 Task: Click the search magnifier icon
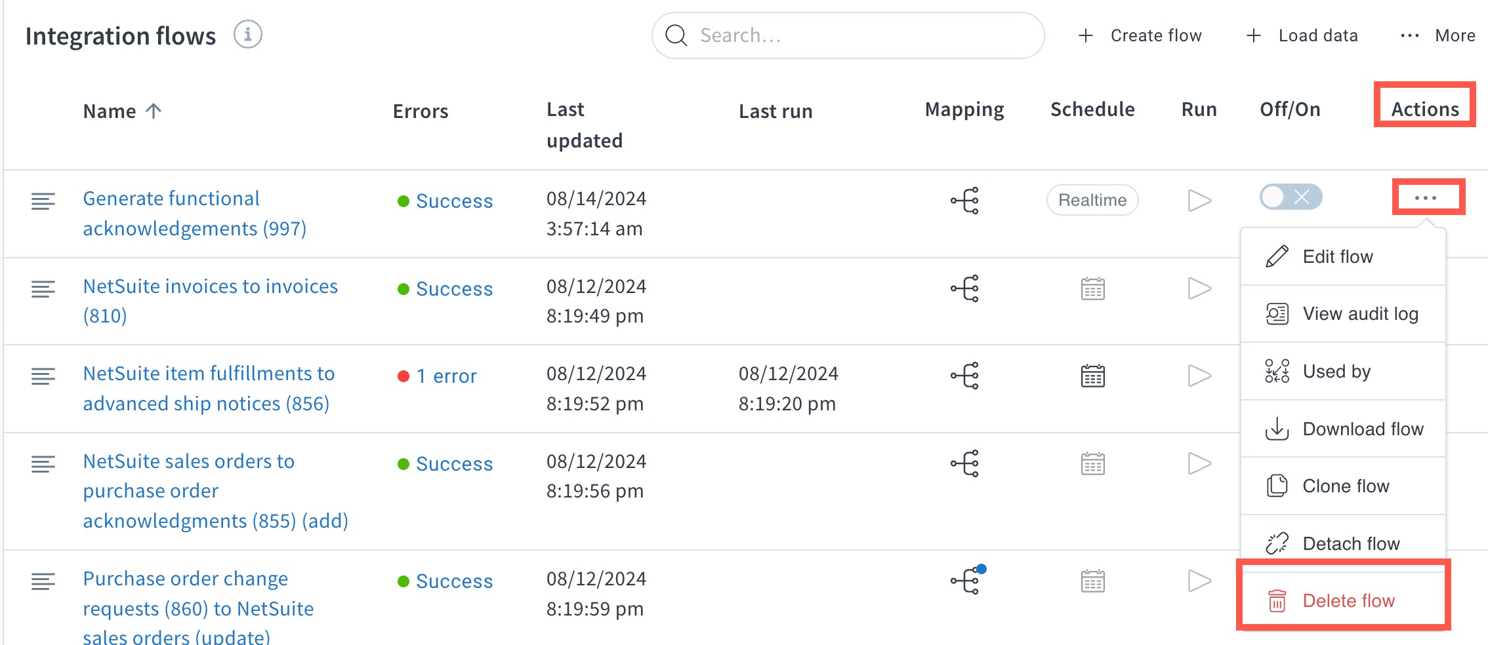click(676, 35)
